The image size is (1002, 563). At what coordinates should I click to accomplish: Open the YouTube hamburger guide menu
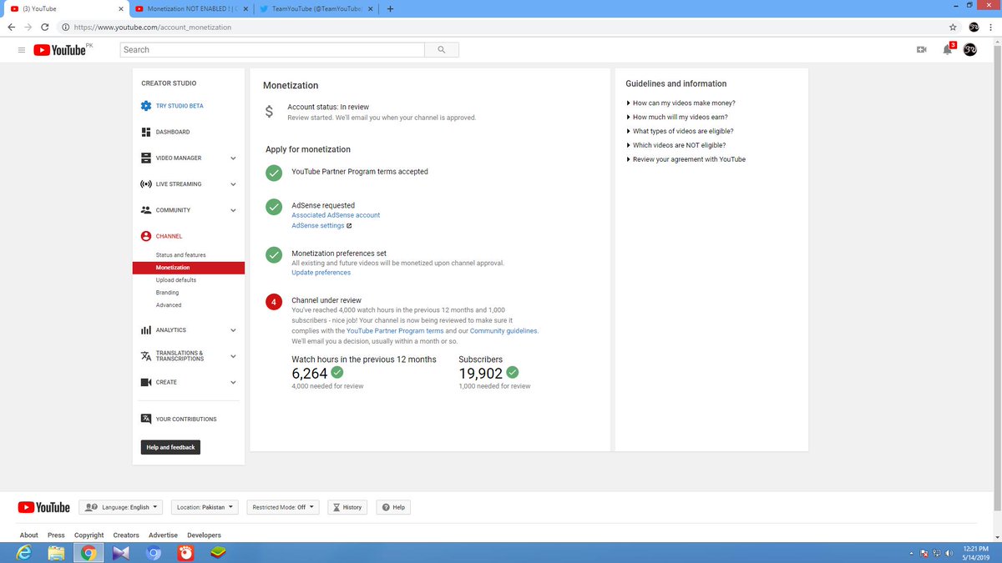pos(22,50)
